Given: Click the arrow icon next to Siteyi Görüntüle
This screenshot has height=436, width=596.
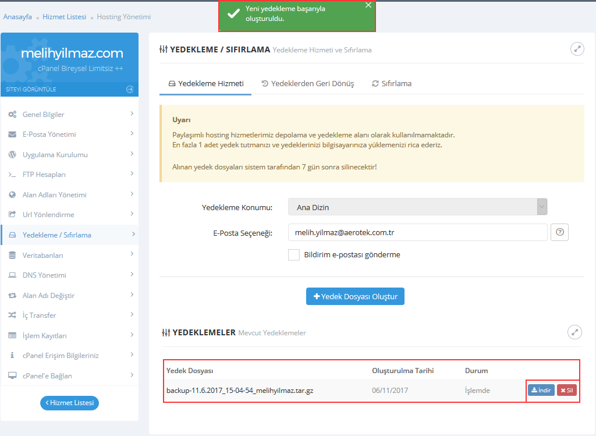Looking at the screenshot, I should 130,89.
